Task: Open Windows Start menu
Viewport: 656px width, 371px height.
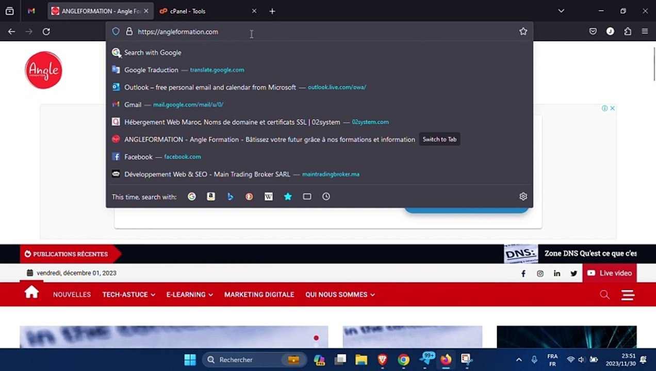Action: [190, 360]
